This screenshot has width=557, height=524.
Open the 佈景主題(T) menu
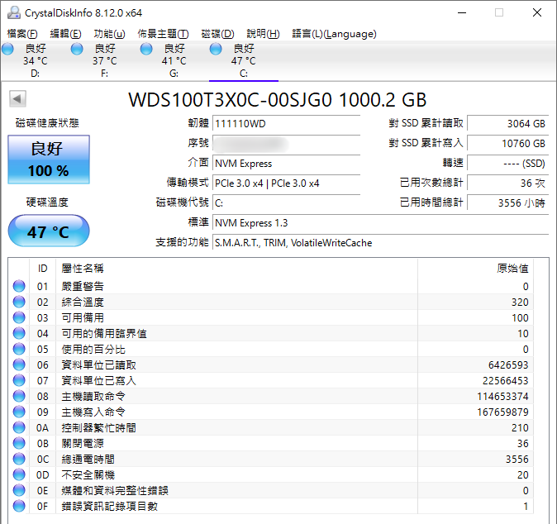pyautogui.click(x=163, y=34)
